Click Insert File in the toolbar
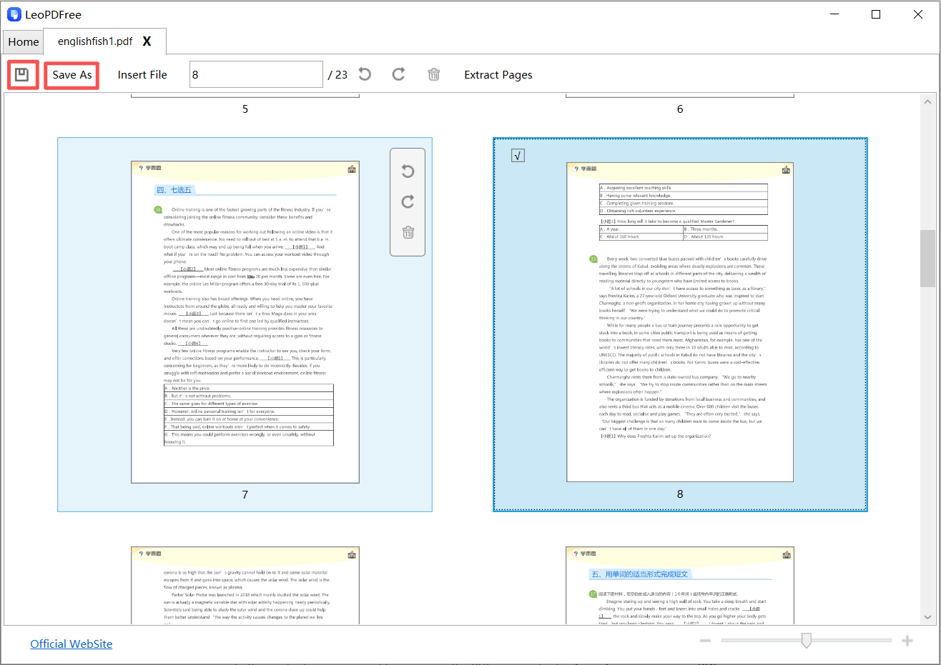The width and height of the screenshot is (941, 665). pyautogui.click(x=142, y=75)
